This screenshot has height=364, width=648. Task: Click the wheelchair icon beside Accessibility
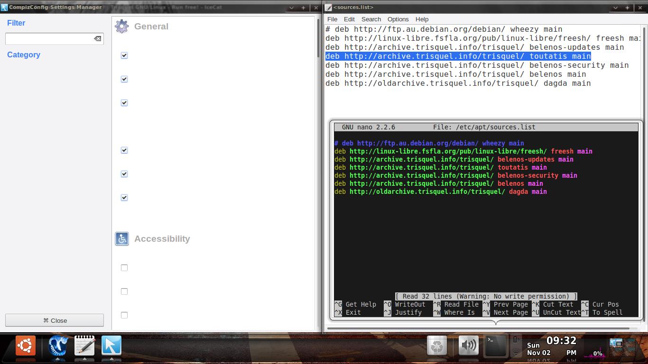click(122, 239)
